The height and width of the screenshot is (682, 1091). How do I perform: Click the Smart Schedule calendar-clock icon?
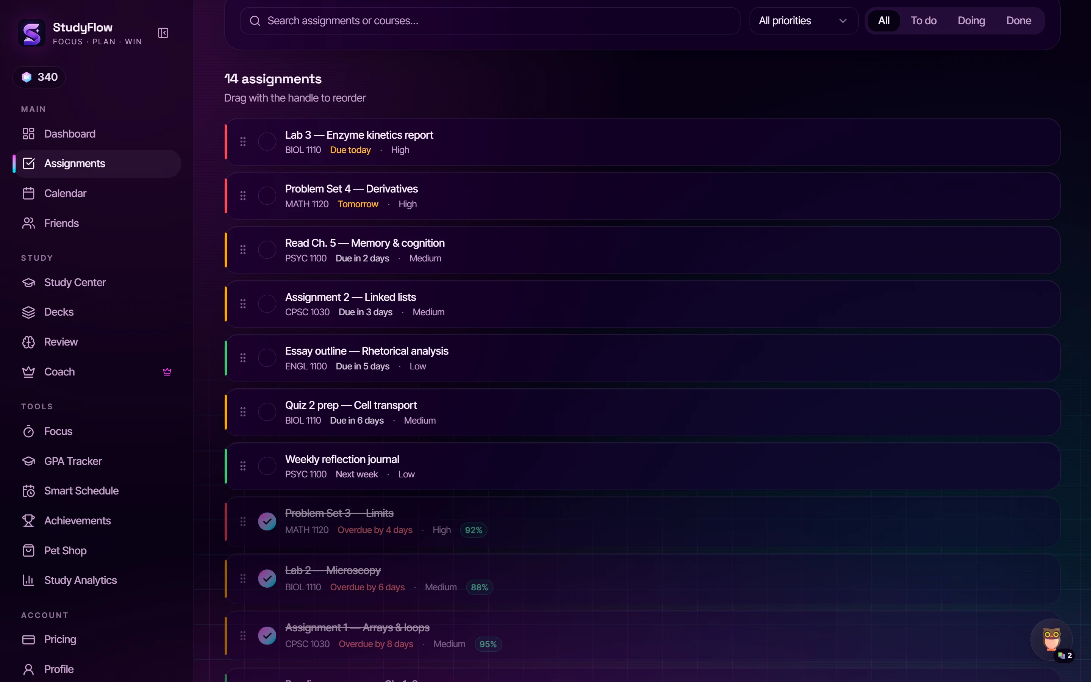(28, 491)
